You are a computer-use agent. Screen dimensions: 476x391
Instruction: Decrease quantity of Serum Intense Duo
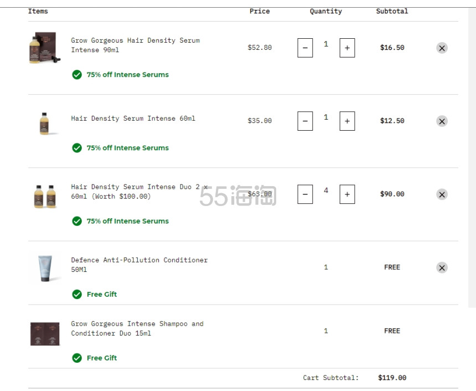click(305, 194)
